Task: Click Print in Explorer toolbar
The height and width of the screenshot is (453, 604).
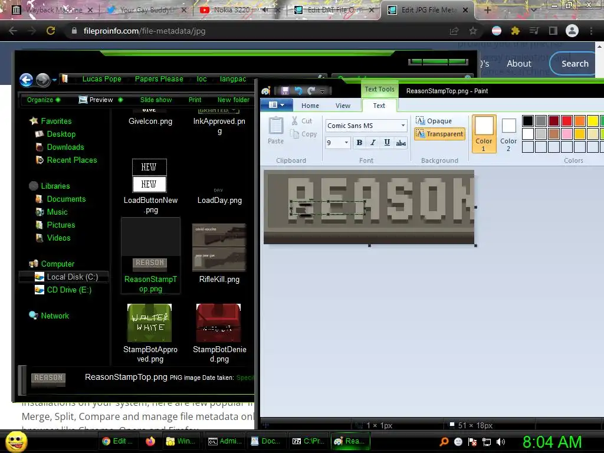Action: point(195,100)
